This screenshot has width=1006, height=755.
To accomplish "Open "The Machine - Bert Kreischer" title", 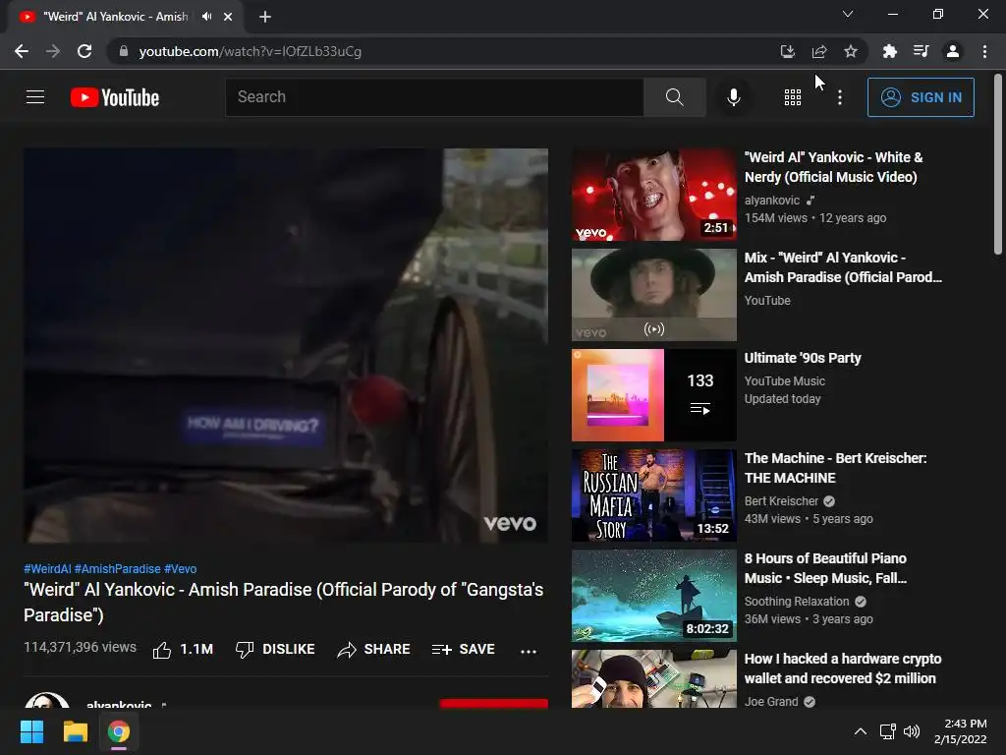I will tap(835, 468).
